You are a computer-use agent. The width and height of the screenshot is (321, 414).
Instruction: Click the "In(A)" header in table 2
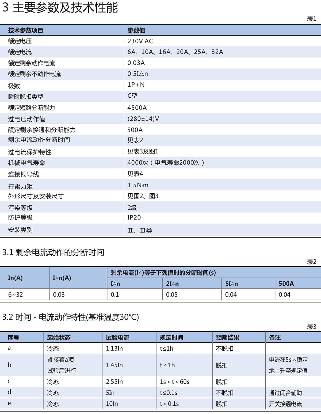pos(15,278)
